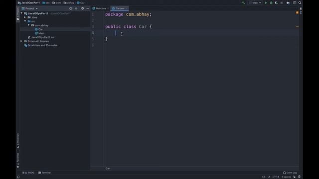Viewport: 319px width, 179px height.
Task: Click the cursor position indicator in status bar
Action: pyautogui.click(x=264, y=177)
